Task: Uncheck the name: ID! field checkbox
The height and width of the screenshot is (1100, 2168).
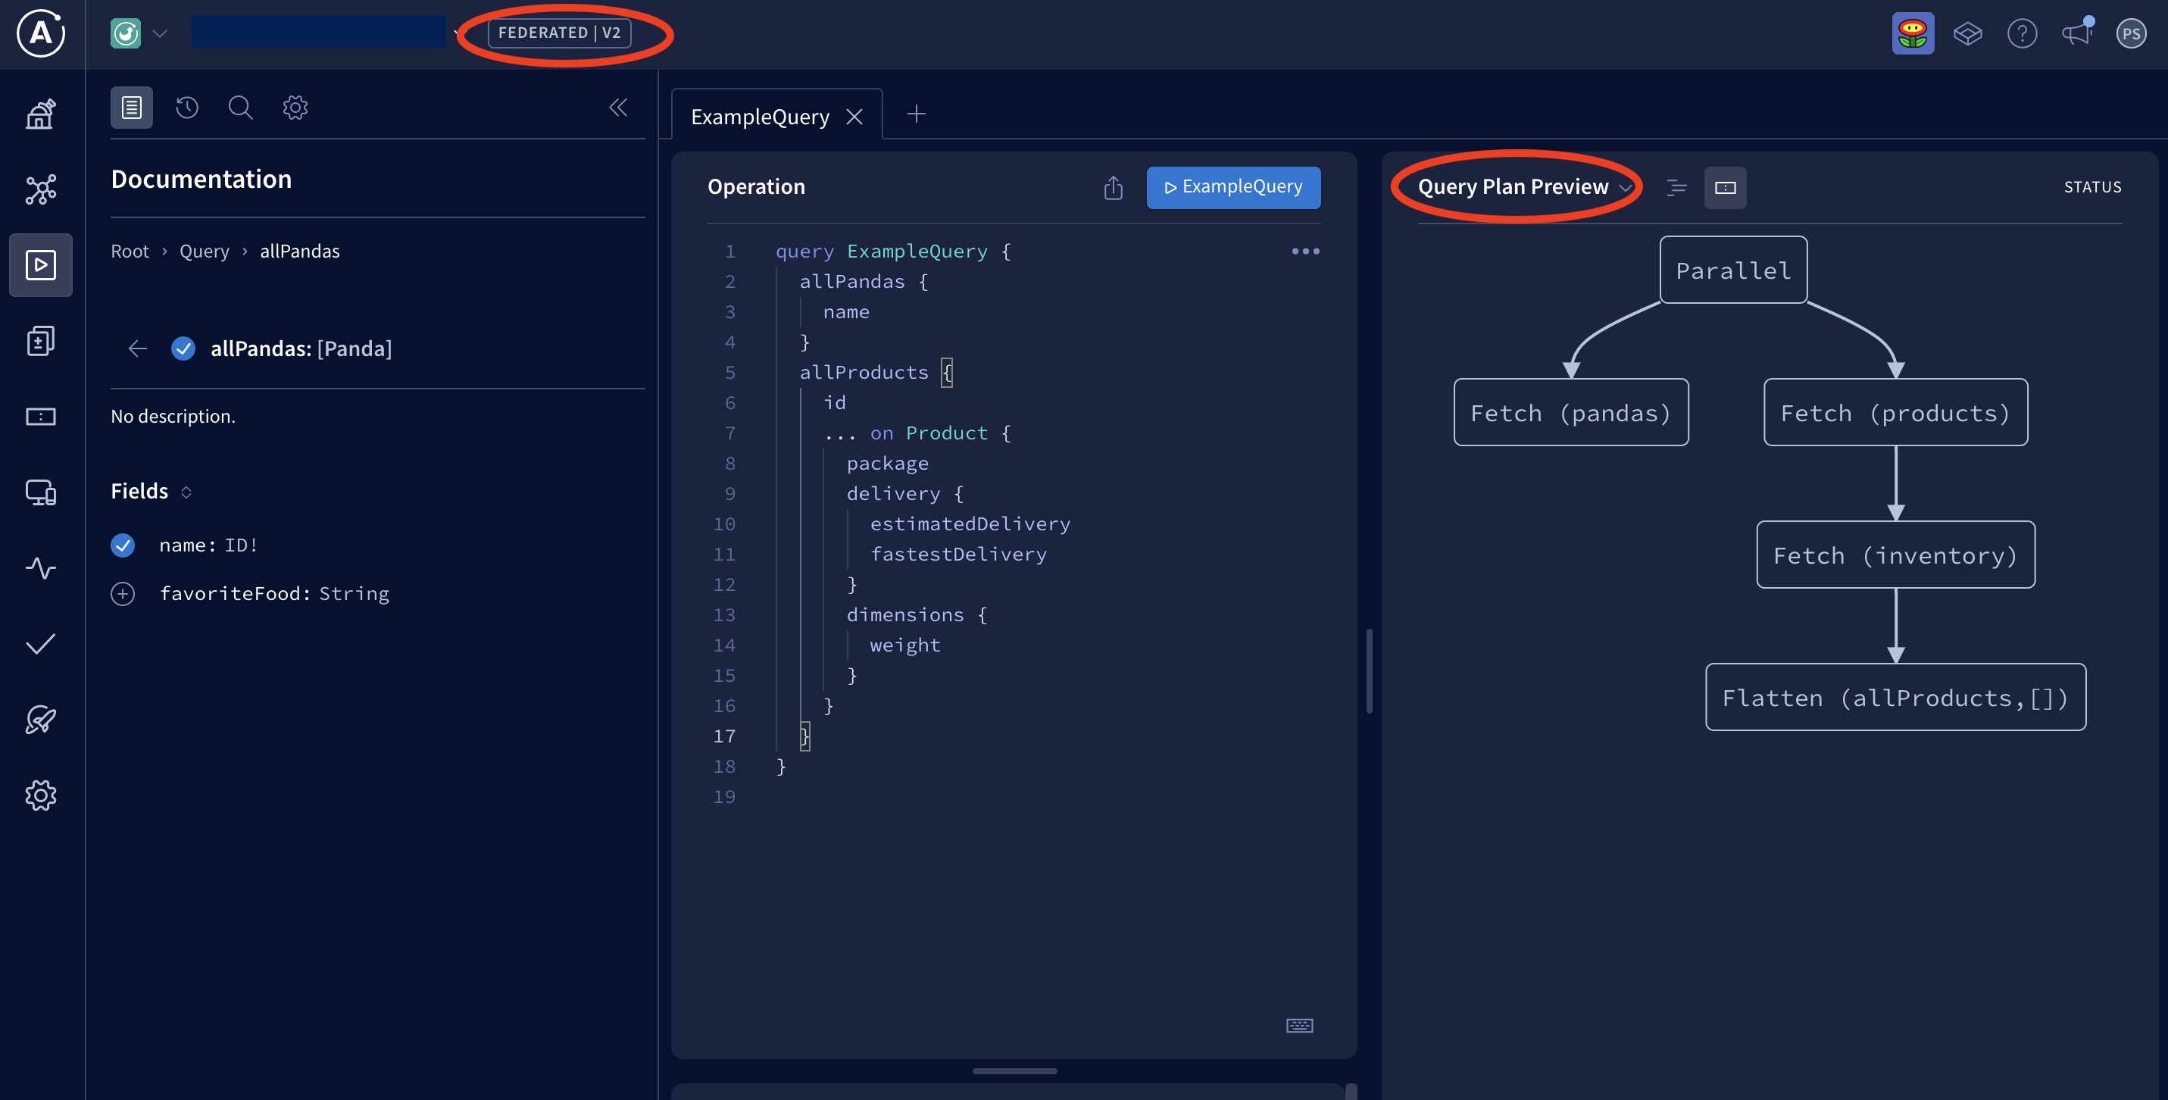Action: 123,545
